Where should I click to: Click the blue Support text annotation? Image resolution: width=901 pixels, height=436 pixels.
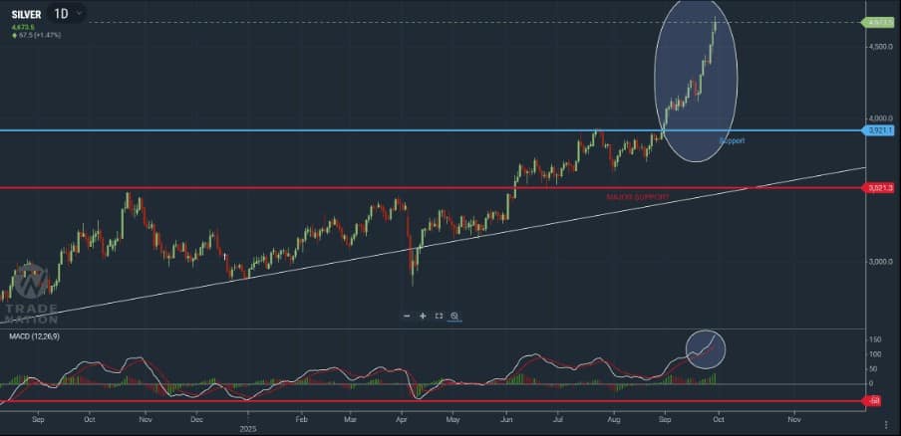(732, 141)
